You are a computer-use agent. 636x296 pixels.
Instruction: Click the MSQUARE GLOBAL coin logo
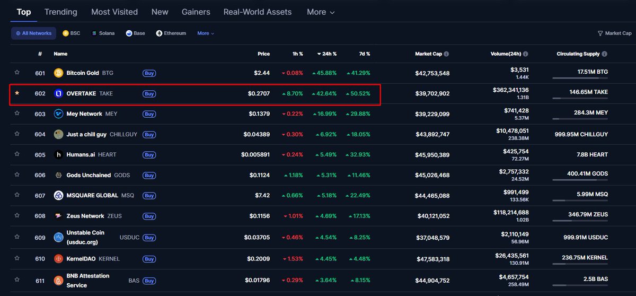[58, 196]
